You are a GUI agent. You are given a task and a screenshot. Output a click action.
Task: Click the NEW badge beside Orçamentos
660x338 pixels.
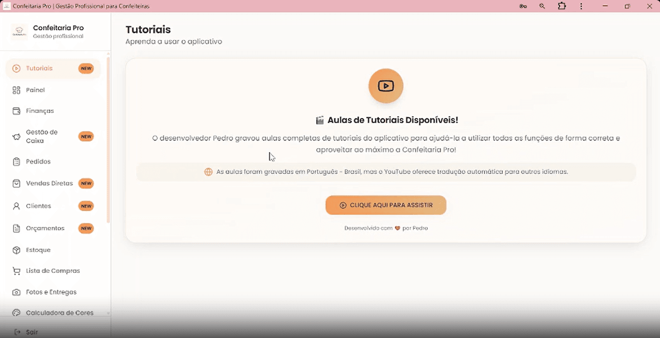(x=86, y=228)
